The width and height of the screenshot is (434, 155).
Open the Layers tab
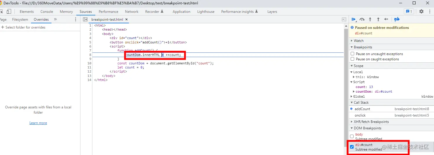(272, 12)
